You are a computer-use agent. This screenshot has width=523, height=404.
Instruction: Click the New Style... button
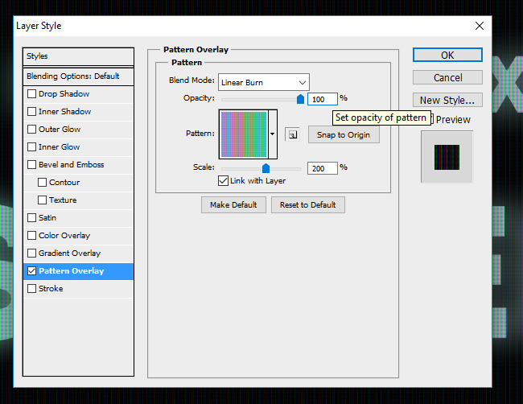(447, 100)
